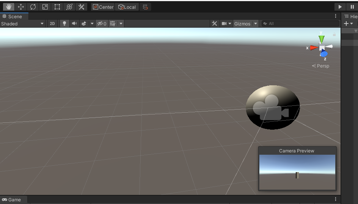This screenshot has width=358, height=204.
Task: Open Game view options menu
Action: [x=336, y=199]
